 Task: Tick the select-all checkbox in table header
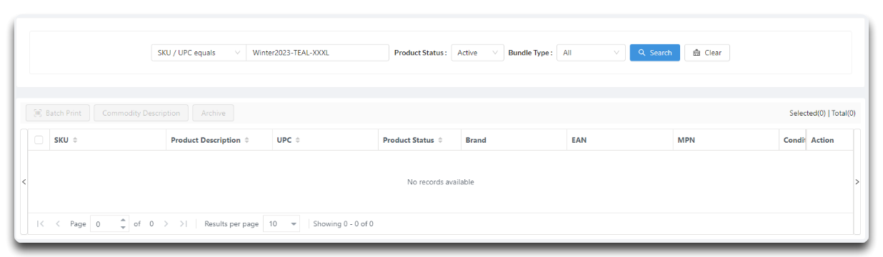[x=39, y=140]
